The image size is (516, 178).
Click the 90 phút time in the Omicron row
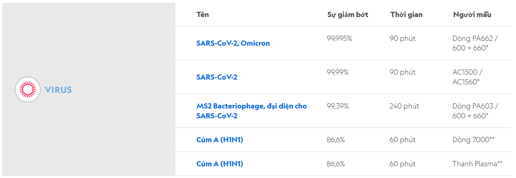(402, 38)
